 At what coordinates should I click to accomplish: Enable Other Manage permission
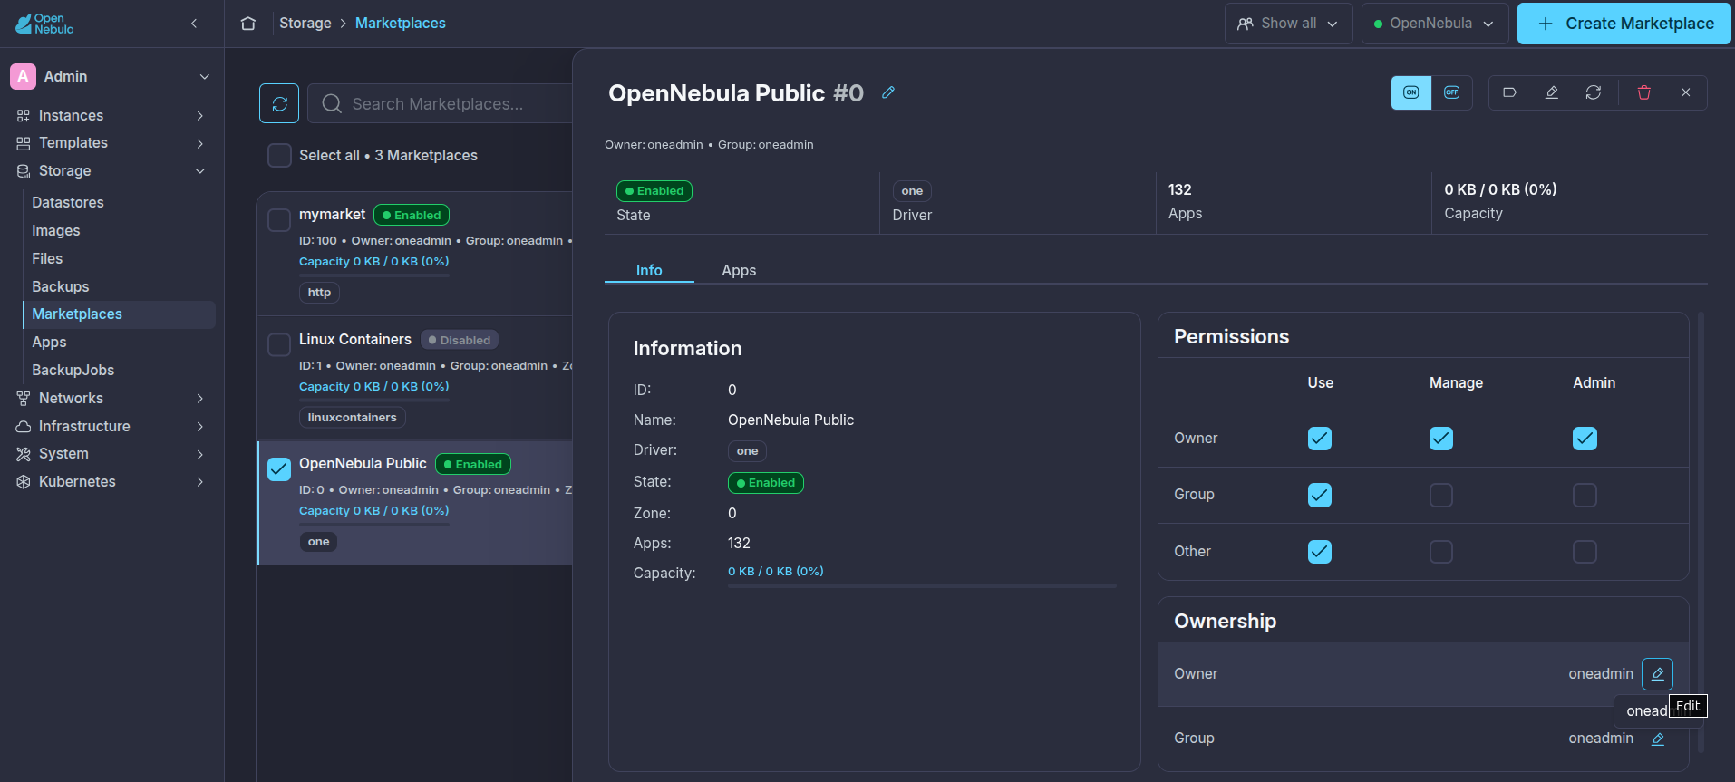(1441, 552)
